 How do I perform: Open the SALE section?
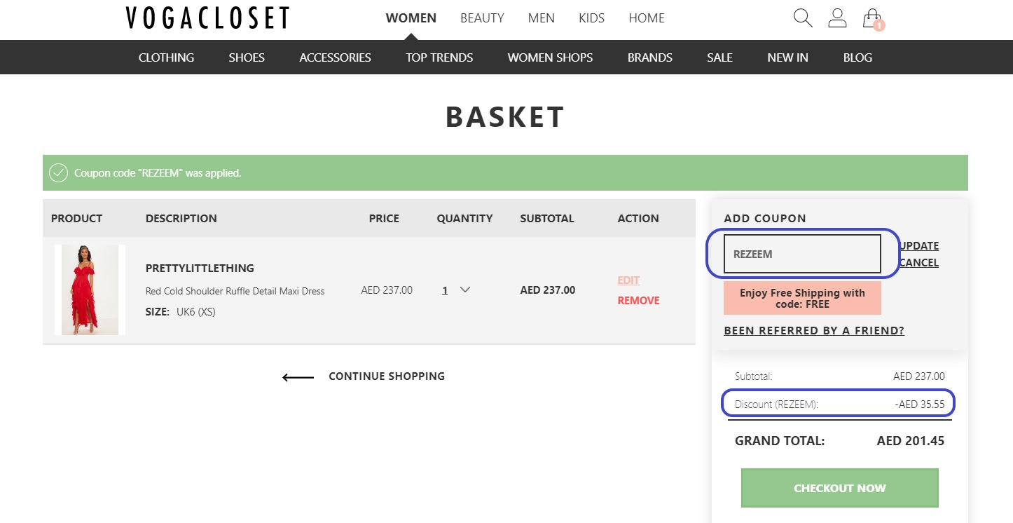719,57
